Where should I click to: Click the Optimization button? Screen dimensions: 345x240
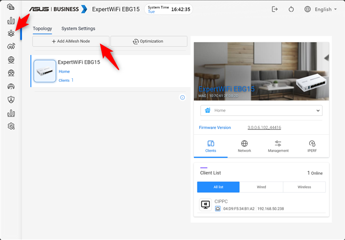click(x=149, y=42)
